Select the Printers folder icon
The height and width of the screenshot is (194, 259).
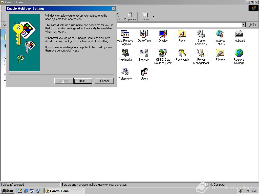220,55
